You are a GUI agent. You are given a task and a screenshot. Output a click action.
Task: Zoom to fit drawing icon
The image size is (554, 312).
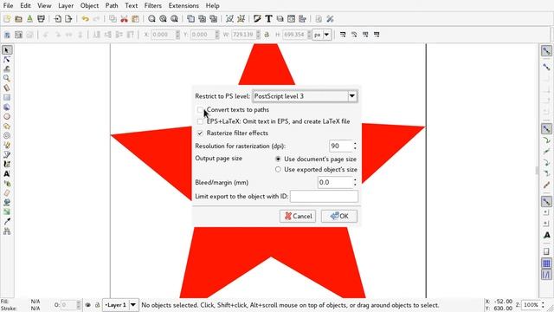[x=163, y=19]
